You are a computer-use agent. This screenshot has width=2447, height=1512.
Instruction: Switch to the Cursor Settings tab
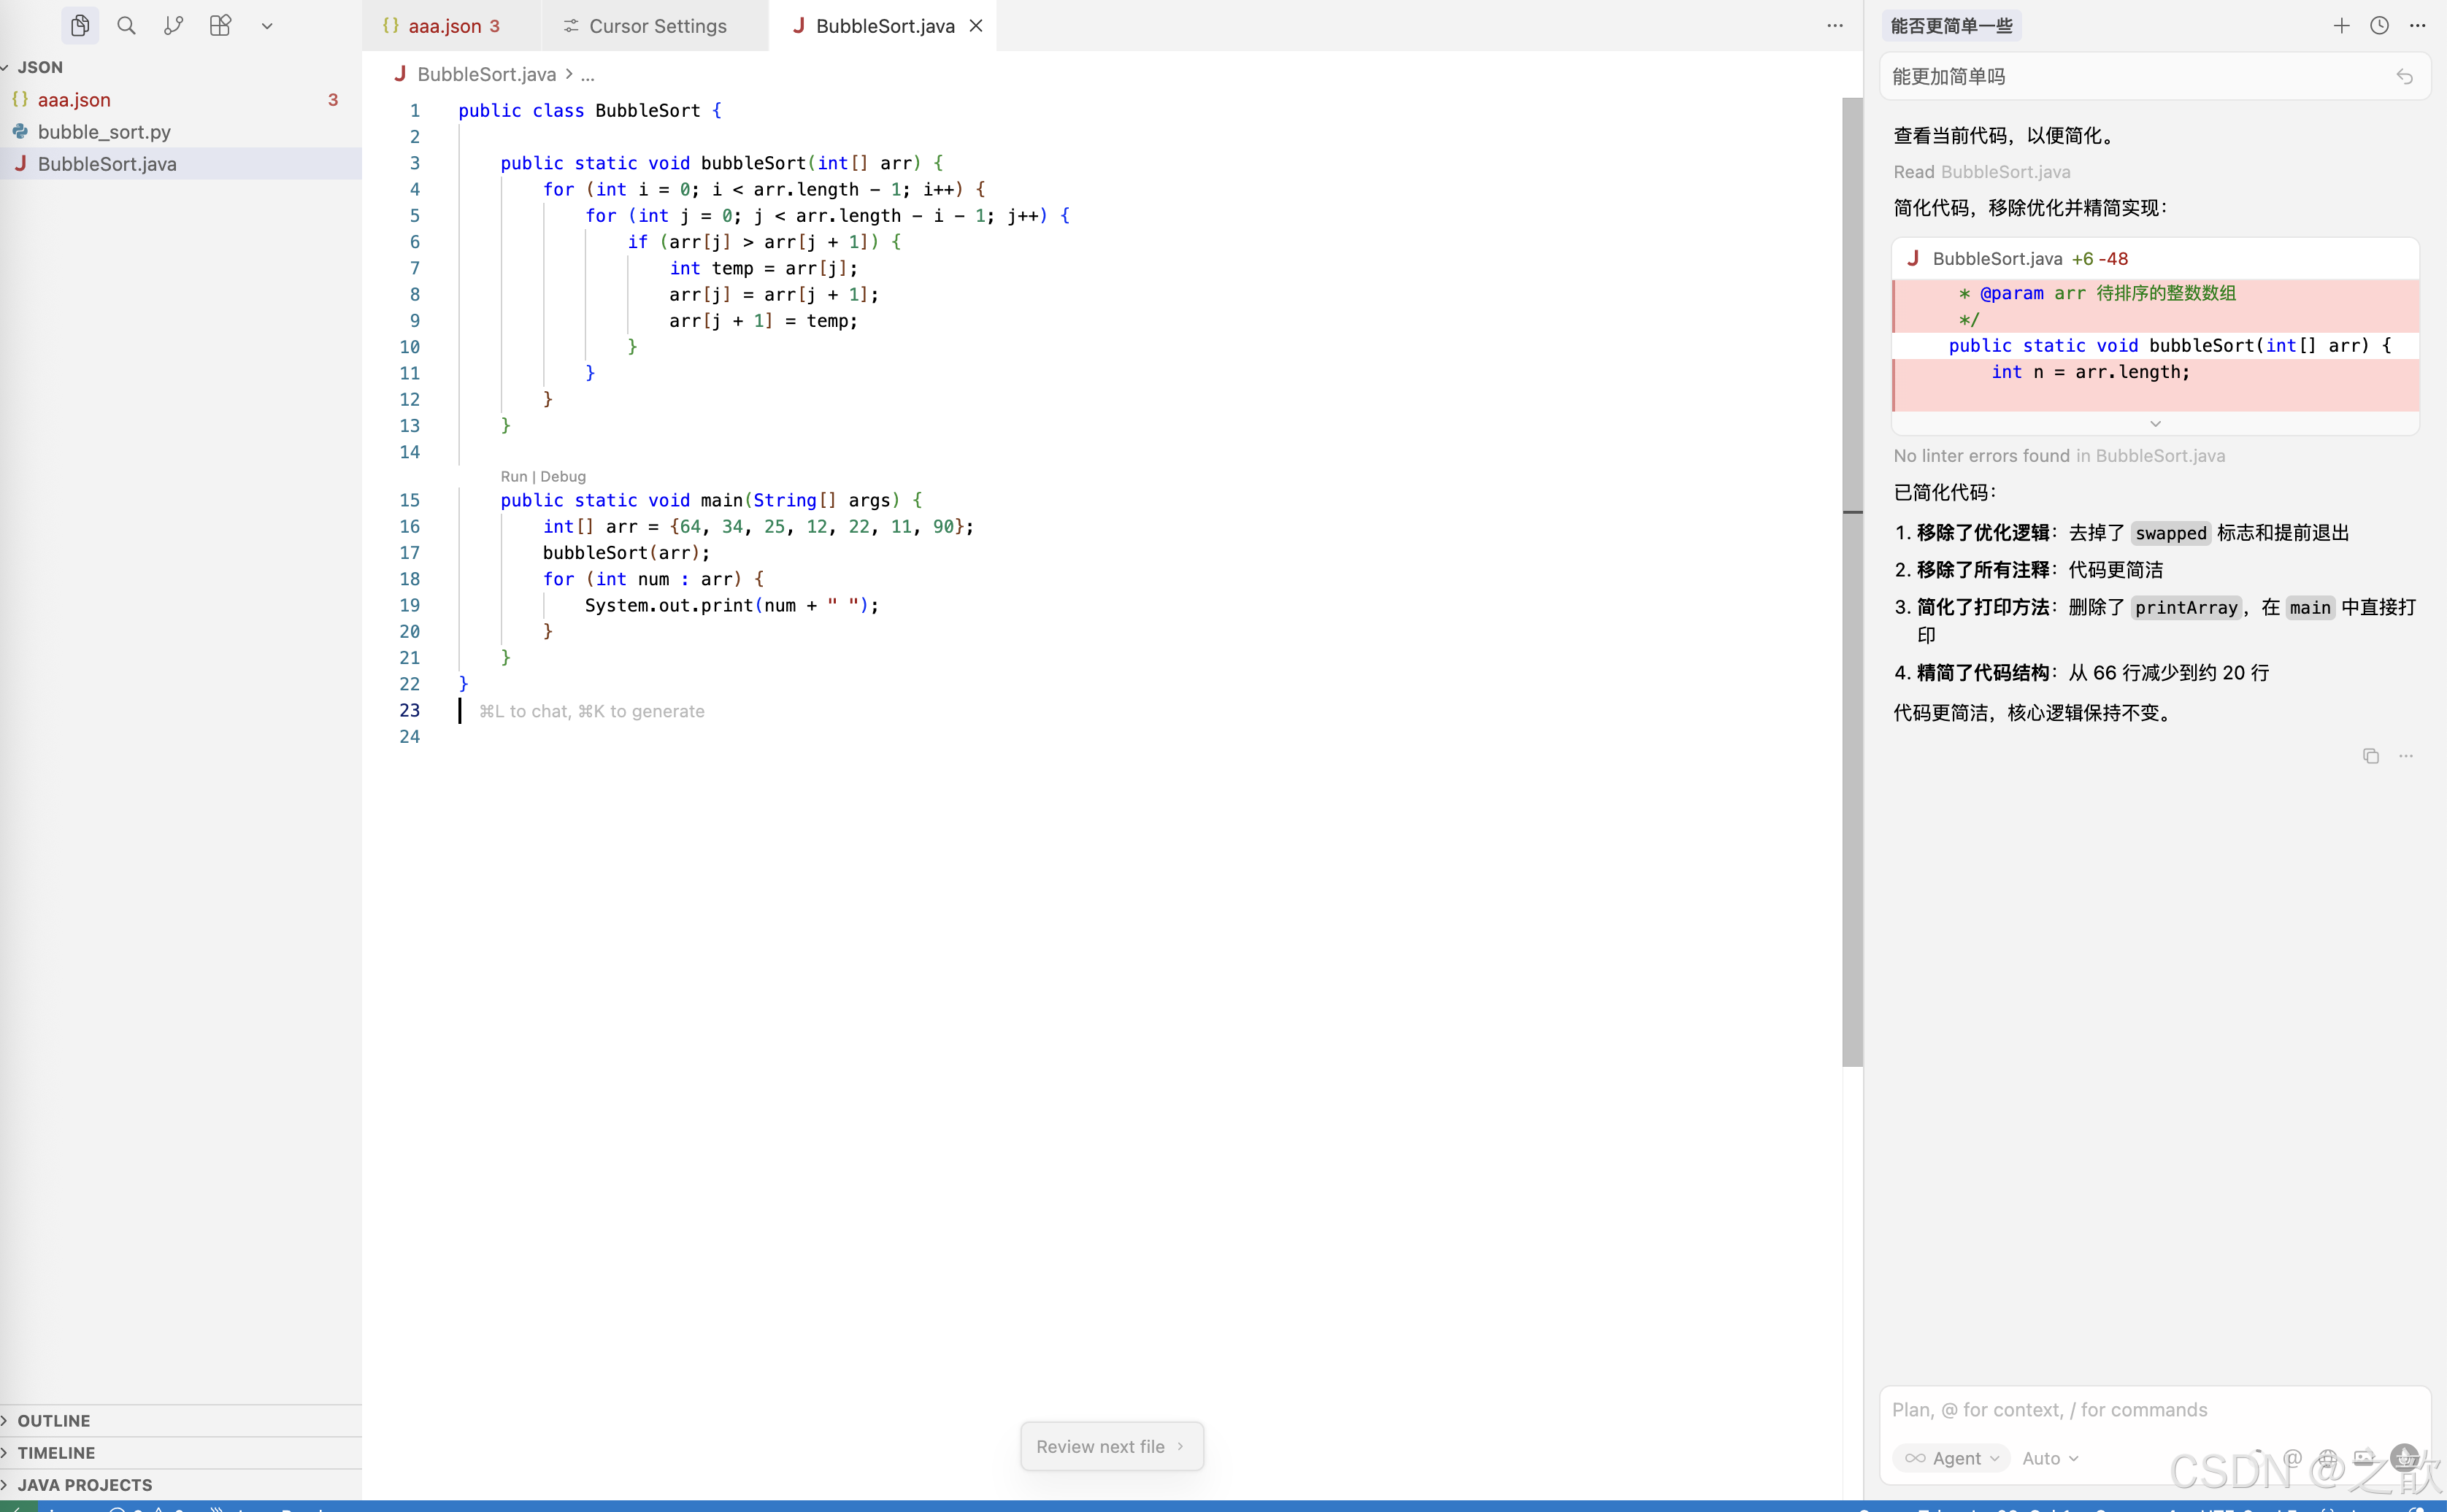tap(656, 26)
